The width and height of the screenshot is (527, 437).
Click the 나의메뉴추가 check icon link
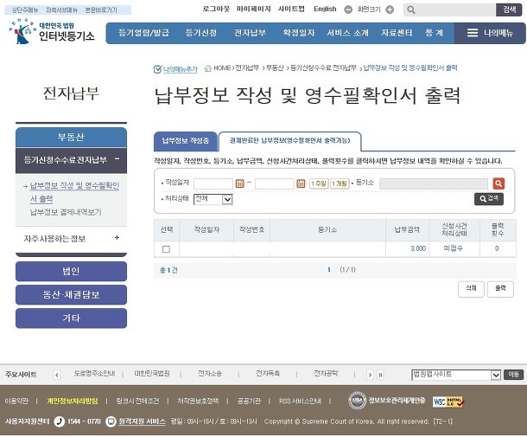click(x=175, y=69)
